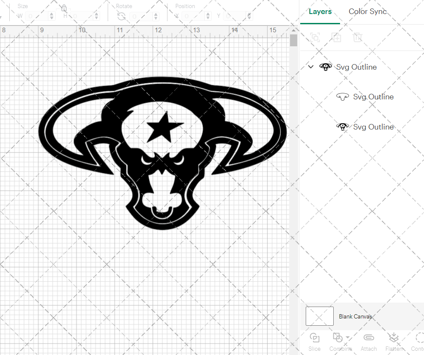Click the Height input field
Viewport: 424px width, 355px height.
[83, 16]
